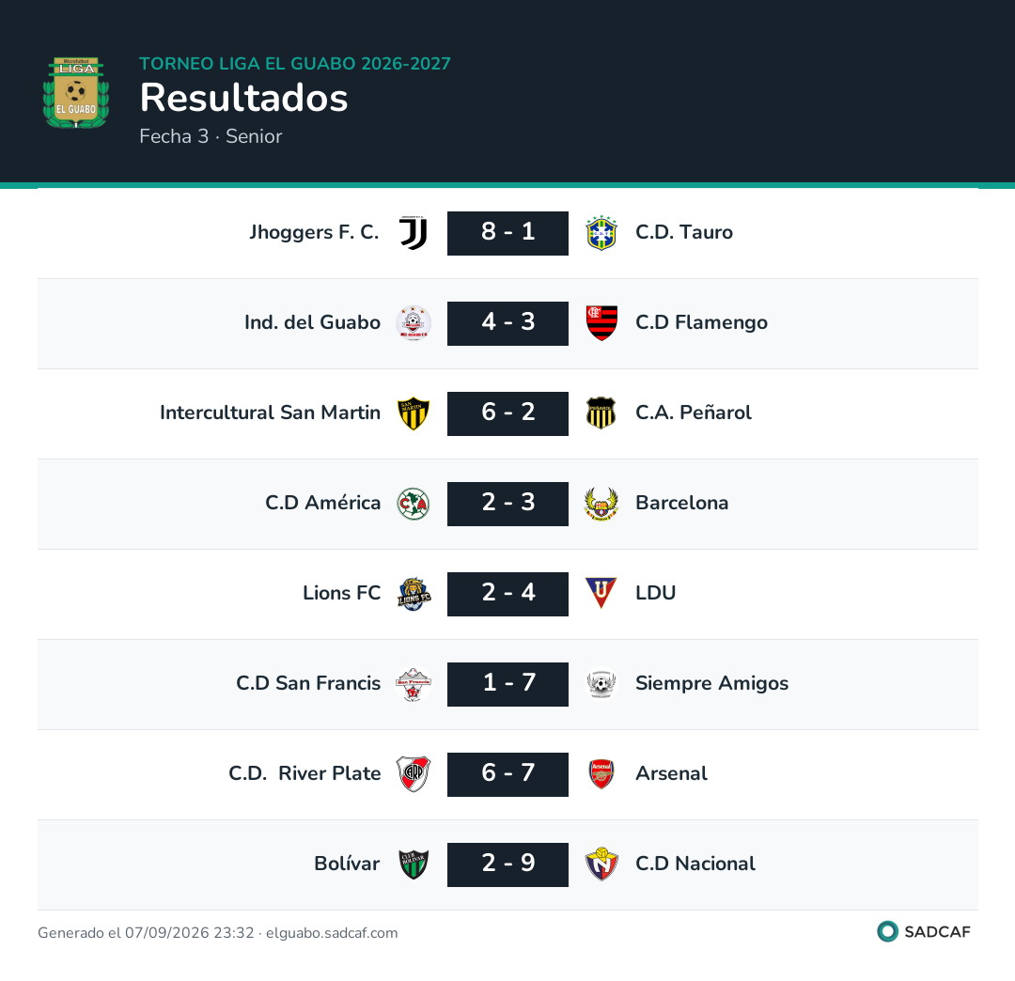This screenshot has width=1015, height=981.
Task: Open the 8 - 1 score box
Action: [x=507, y=233]
